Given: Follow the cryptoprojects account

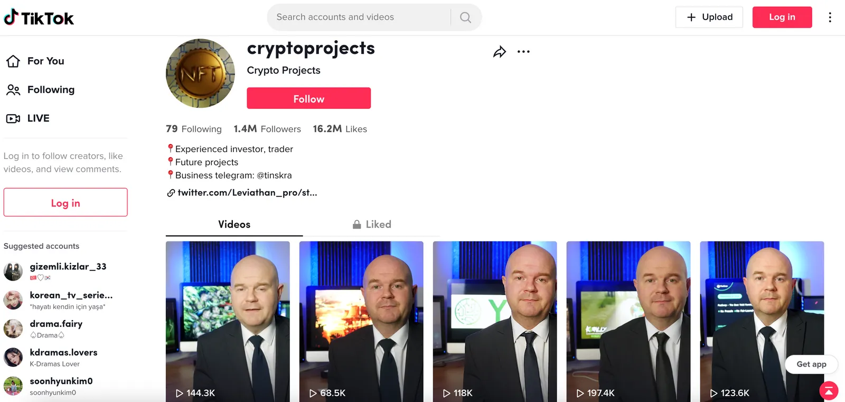Looking at the screenshot, I should coord(309,99).
